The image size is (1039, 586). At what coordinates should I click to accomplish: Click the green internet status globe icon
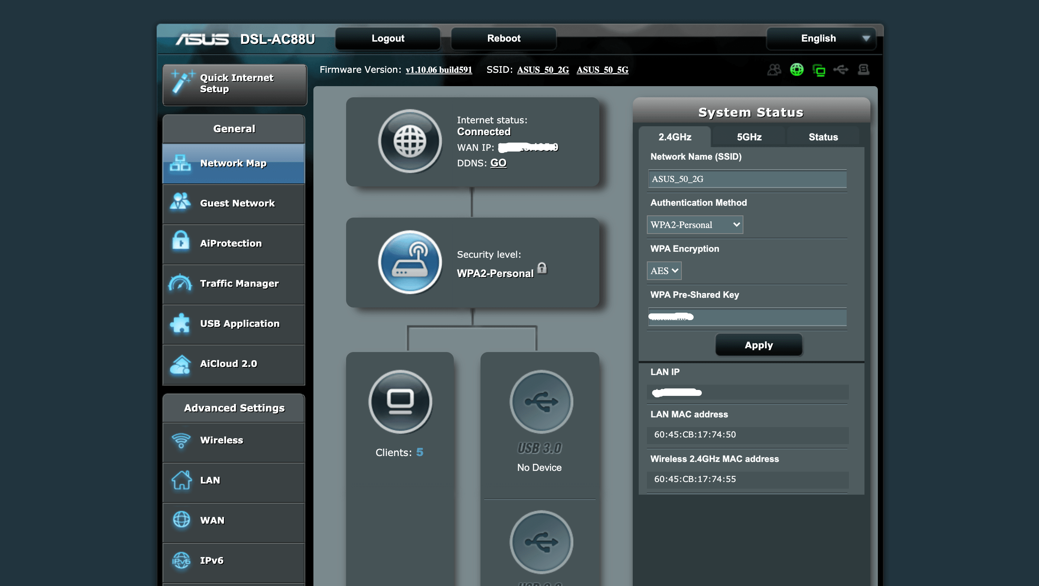pos(797,70)
